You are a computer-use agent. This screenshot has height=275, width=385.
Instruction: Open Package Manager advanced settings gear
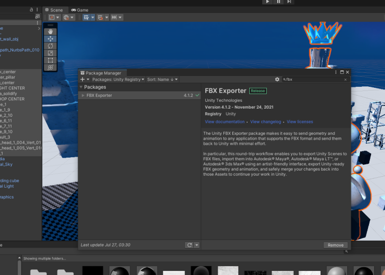pos(277,80)
